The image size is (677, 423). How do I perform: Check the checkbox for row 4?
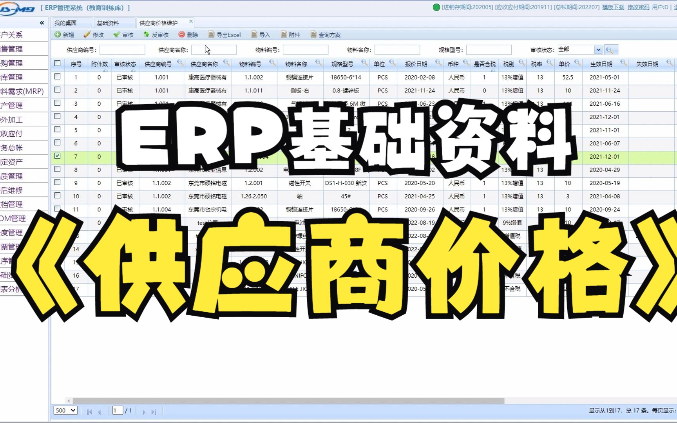[x=58, y=116]
